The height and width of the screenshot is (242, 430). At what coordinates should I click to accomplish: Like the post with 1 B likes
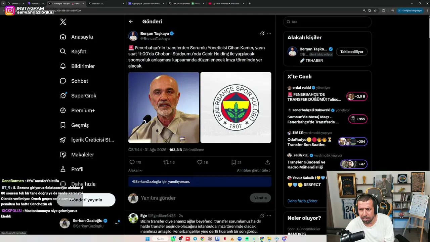[x=200, y=162]
